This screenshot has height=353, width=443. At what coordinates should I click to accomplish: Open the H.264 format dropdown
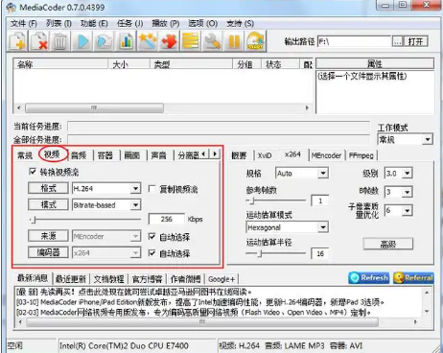pos(136,189)
